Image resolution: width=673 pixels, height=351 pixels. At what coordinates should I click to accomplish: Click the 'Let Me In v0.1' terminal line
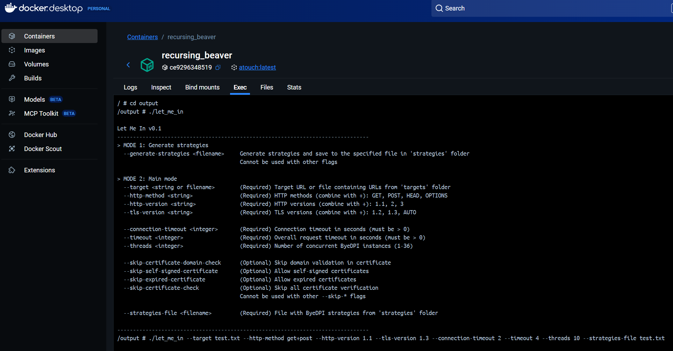(139, 128)
